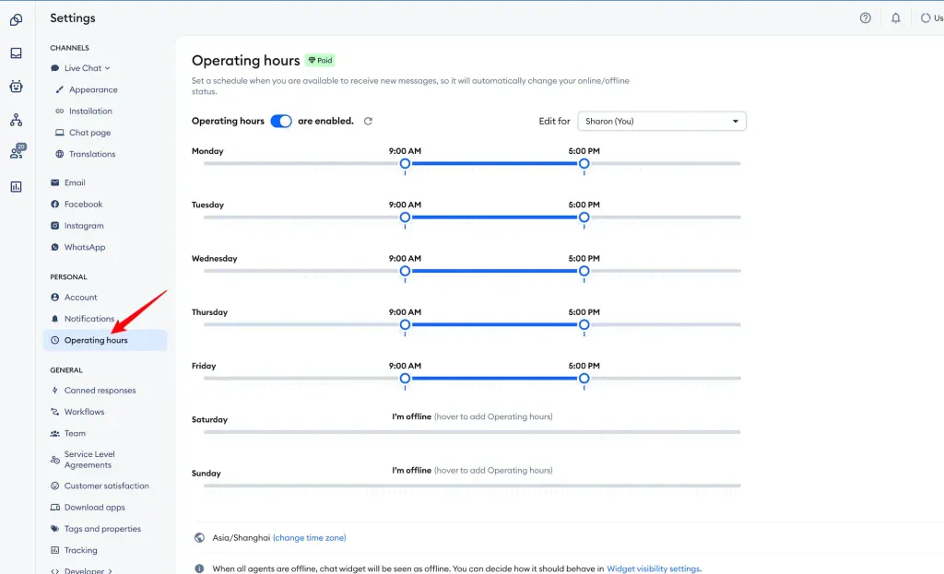Open the notifications bell in top bar
The width and height of the screenshot is (944, 574).
click(896, 18)
